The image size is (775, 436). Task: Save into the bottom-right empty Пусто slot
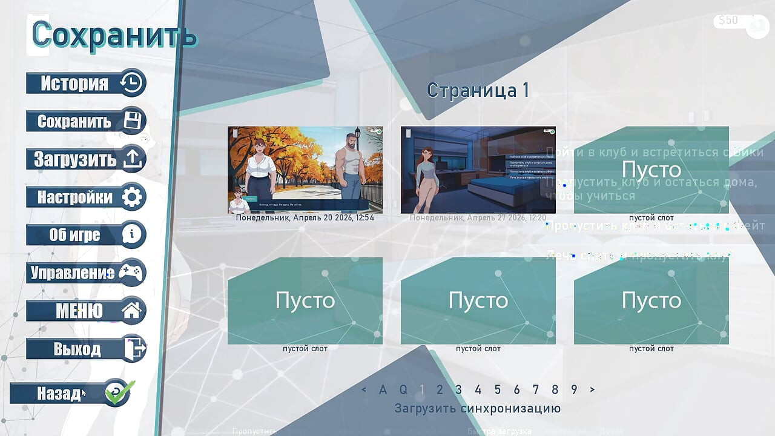click(651, 301)
